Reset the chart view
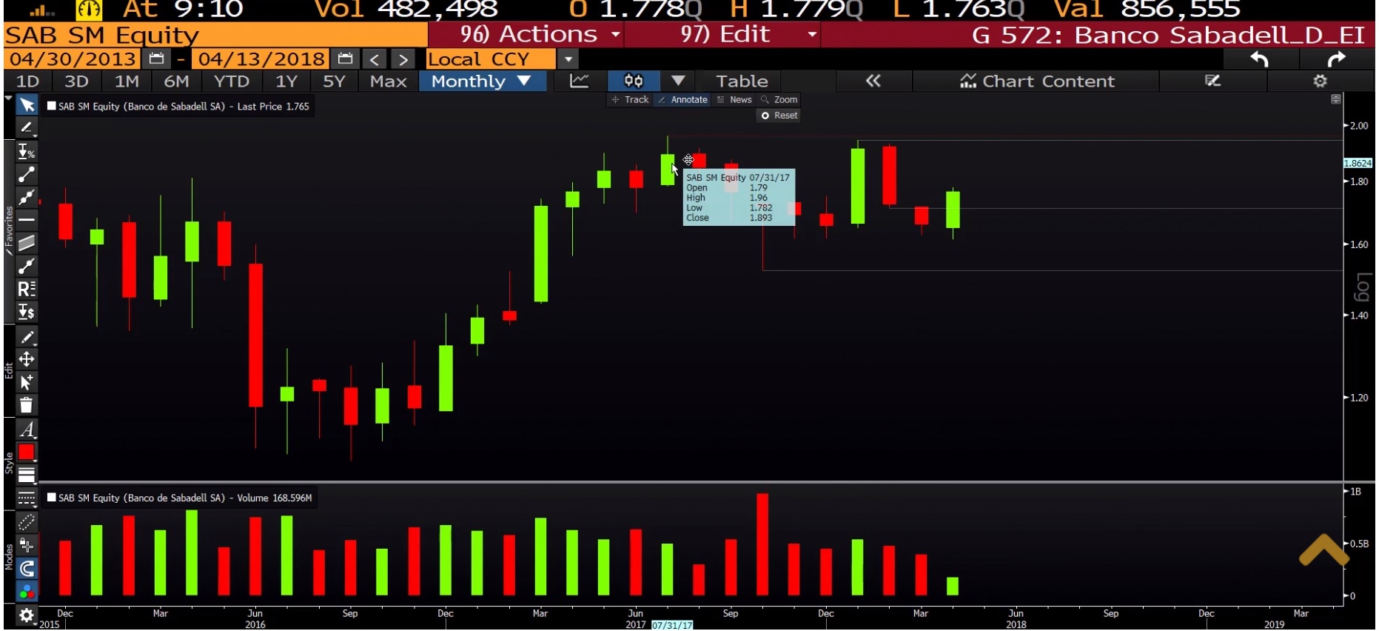The height and width of the screenshot is (631, 1379). point(779,115)
